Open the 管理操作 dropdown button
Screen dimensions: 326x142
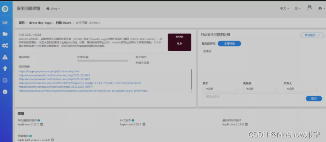point(312,35)
